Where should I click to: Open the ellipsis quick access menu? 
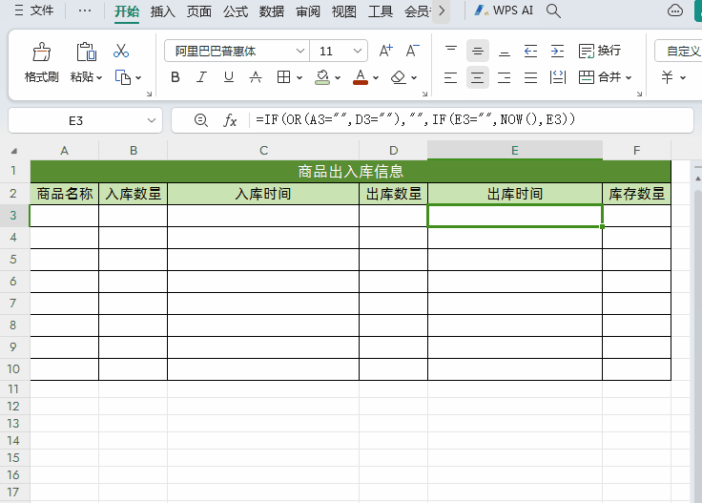click(85, 10)
